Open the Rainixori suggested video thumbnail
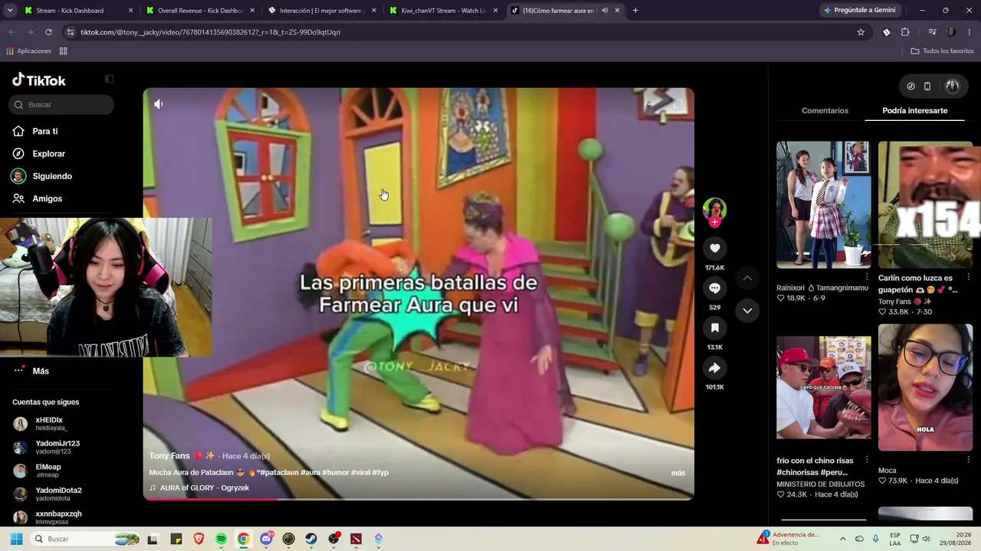Screen dimensions: 981x551 824,204
